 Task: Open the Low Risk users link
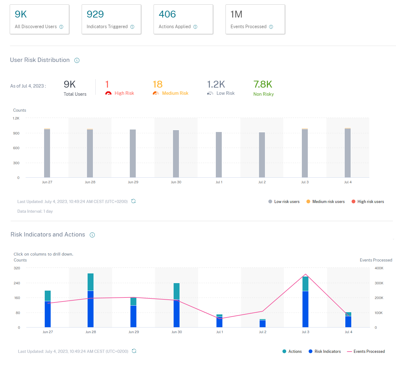point(225,93)
